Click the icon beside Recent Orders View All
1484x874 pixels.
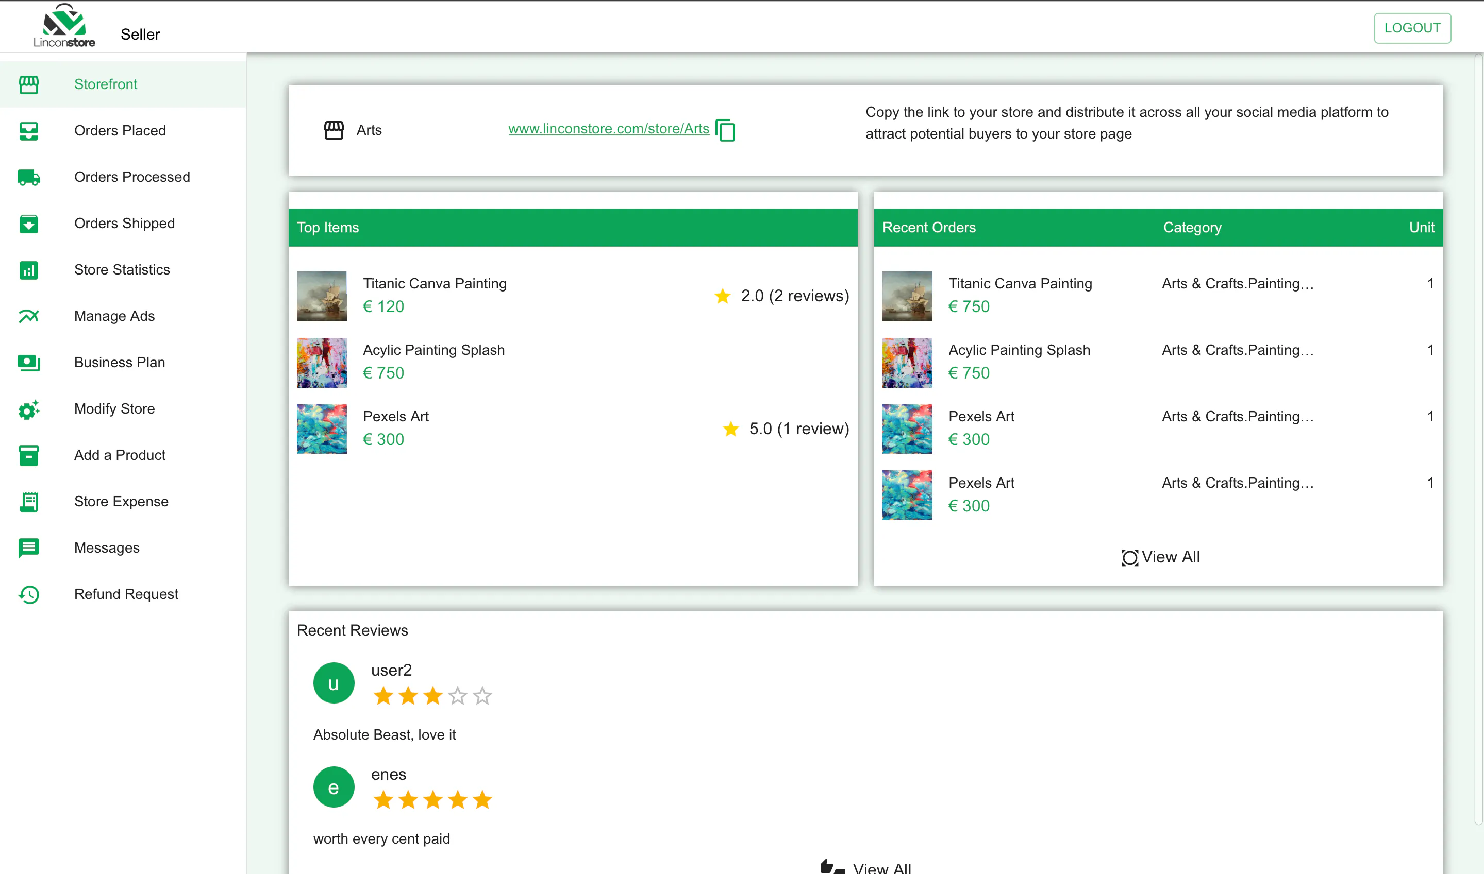coord(1129,557)
